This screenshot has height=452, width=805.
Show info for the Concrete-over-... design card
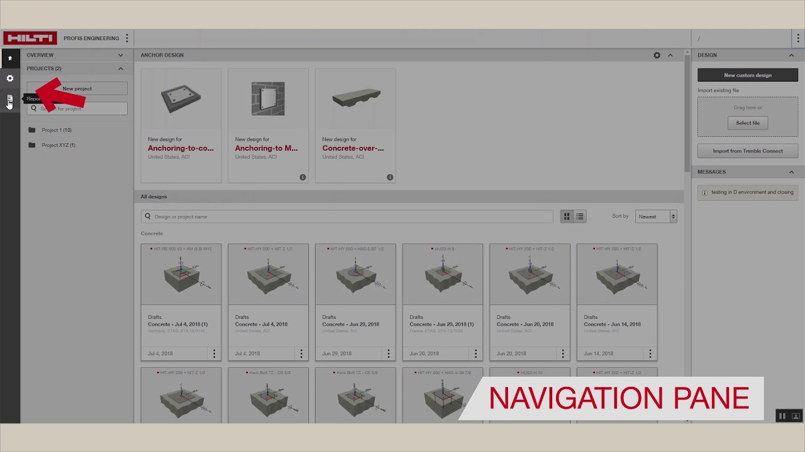click(x=390, y=177)
